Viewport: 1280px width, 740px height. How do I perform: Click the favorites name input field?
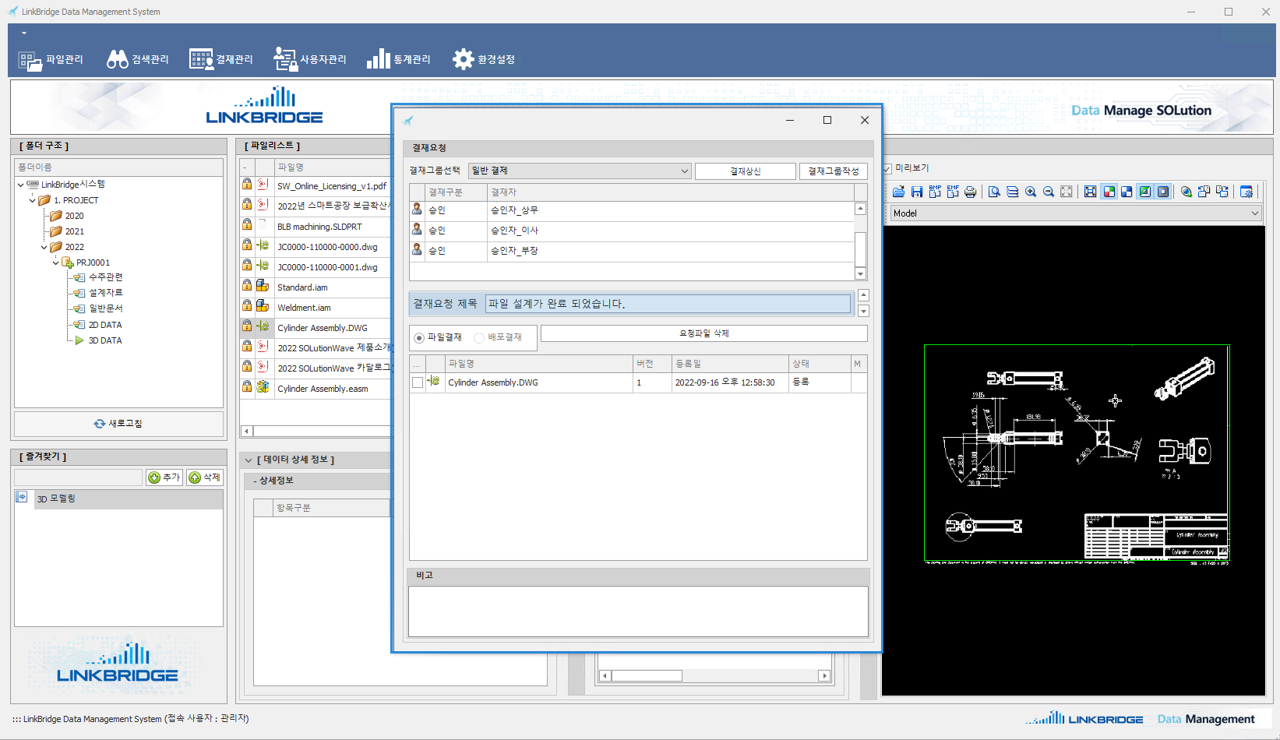click(x=78, y=477)
